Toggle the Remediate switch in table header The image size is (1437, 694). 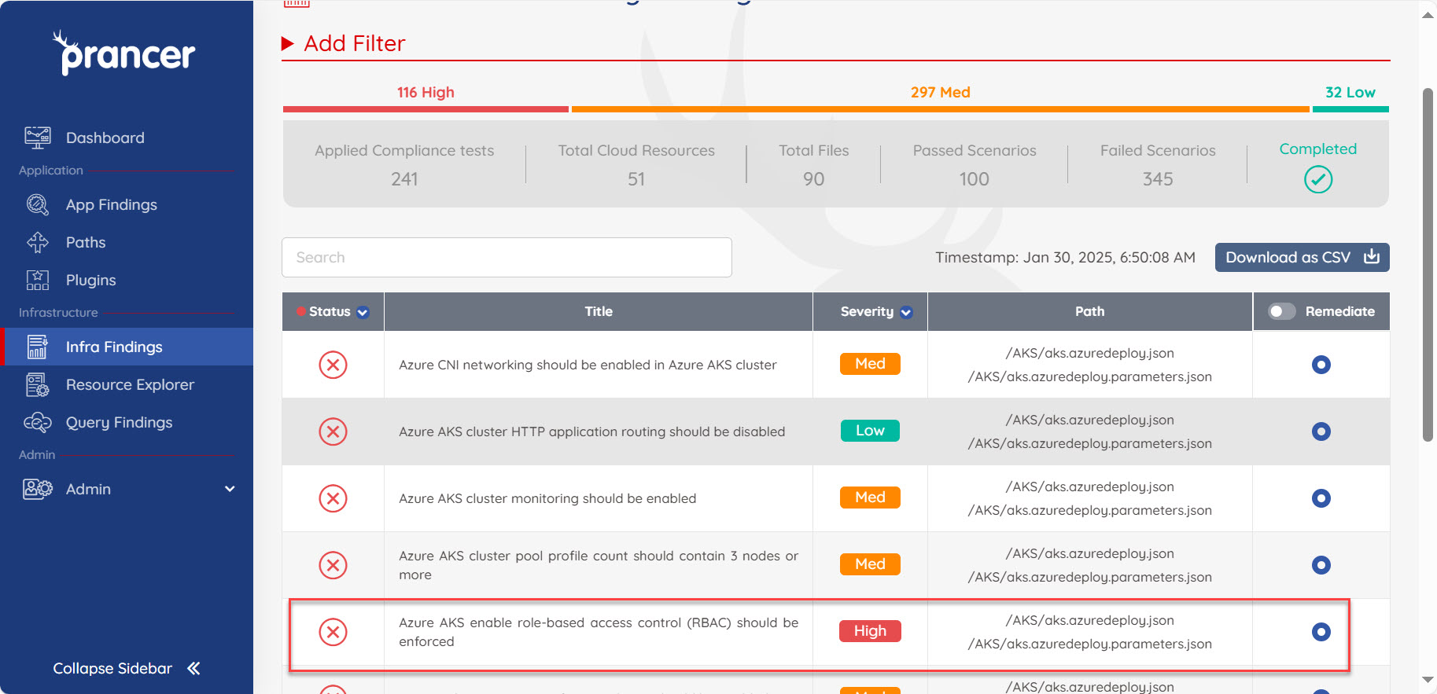(x=1281, y=311)
